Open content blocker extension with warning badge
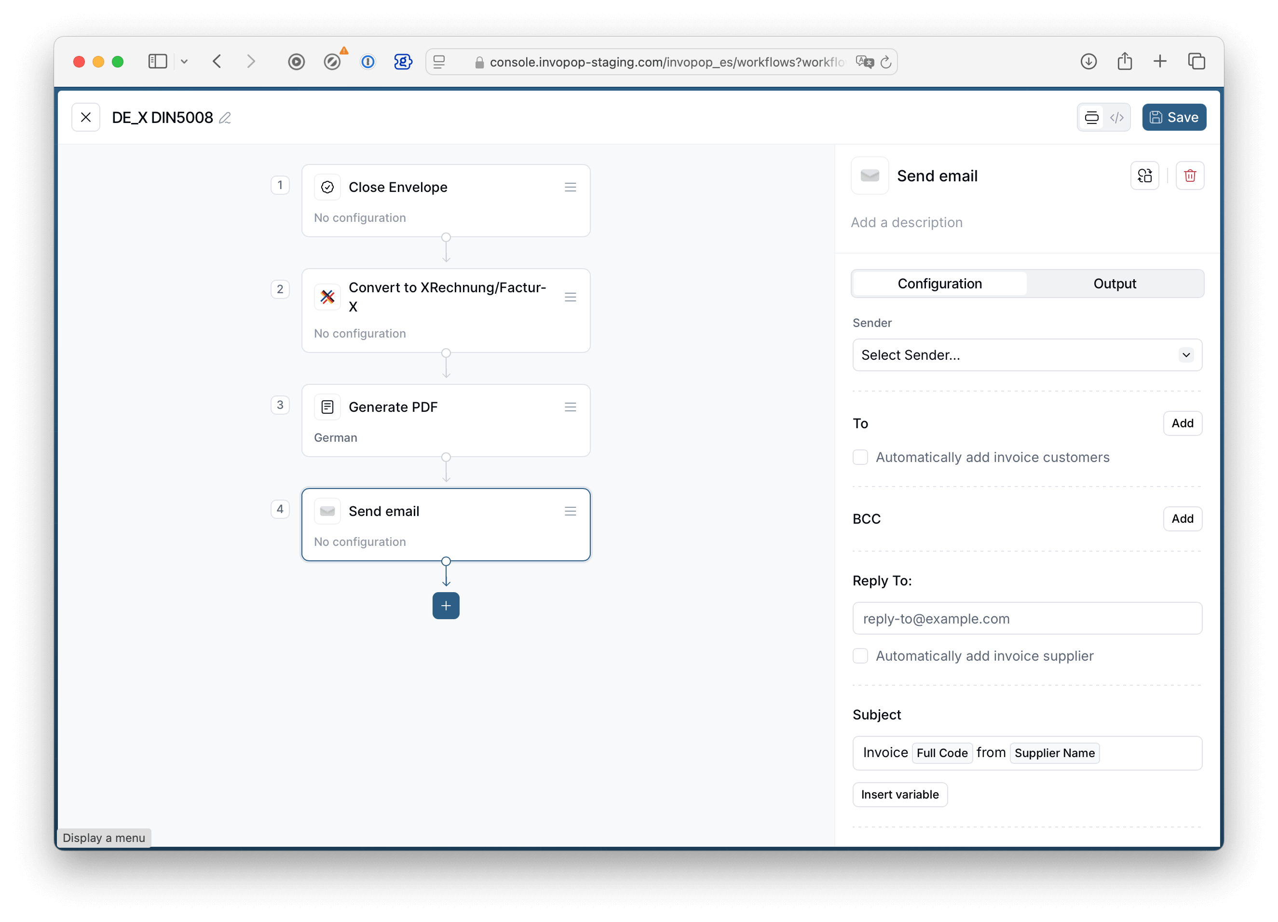 pos(332,61)
